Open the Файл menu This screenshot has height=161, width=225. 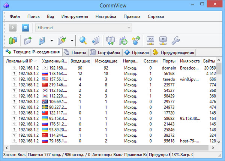pos(15,16)
